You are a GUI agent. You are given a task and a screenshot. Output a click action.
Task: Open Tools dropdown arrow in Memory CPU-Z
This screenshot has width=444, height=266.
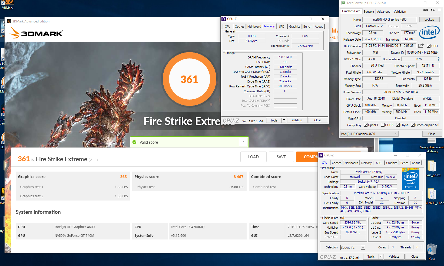tap(284, 120)
